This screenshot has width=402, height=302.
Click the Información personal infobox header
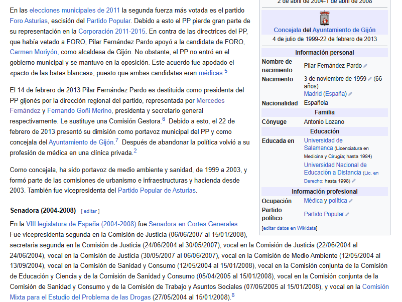[325, 53]
